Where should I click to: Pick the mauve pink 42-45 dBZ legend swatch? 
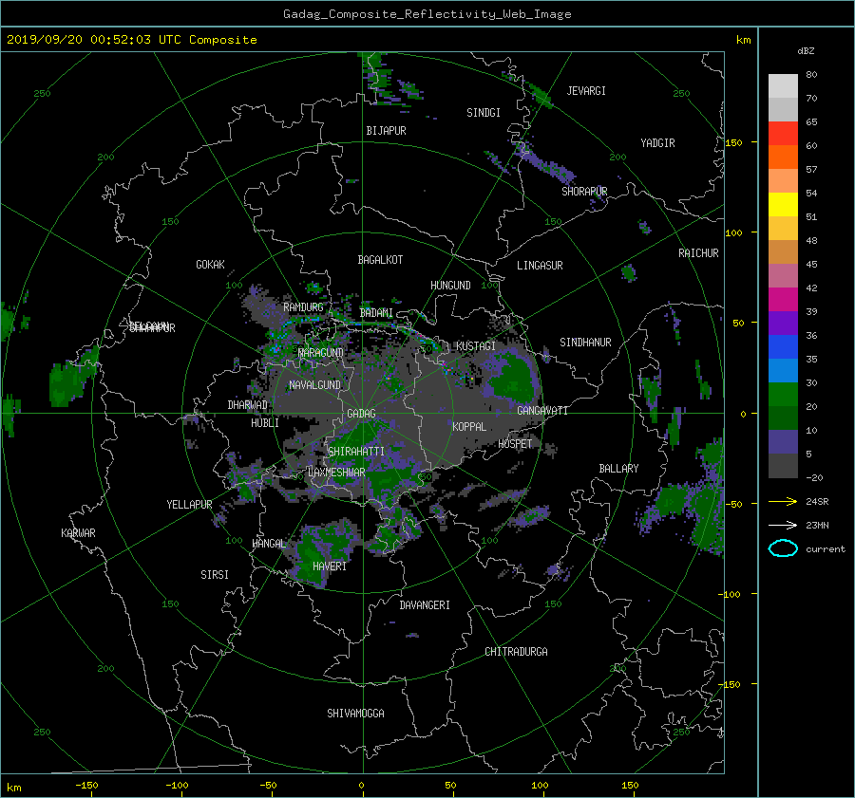point(783,275)
